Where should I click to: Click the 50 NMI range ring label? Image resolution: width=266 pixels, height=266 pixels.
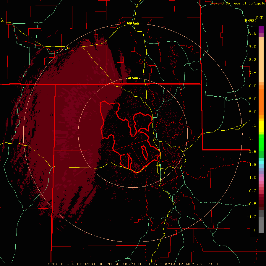[133, 78]
